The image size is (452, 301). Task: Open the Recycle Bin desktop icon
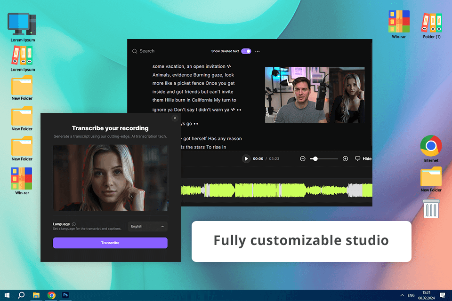coord(431,208)
